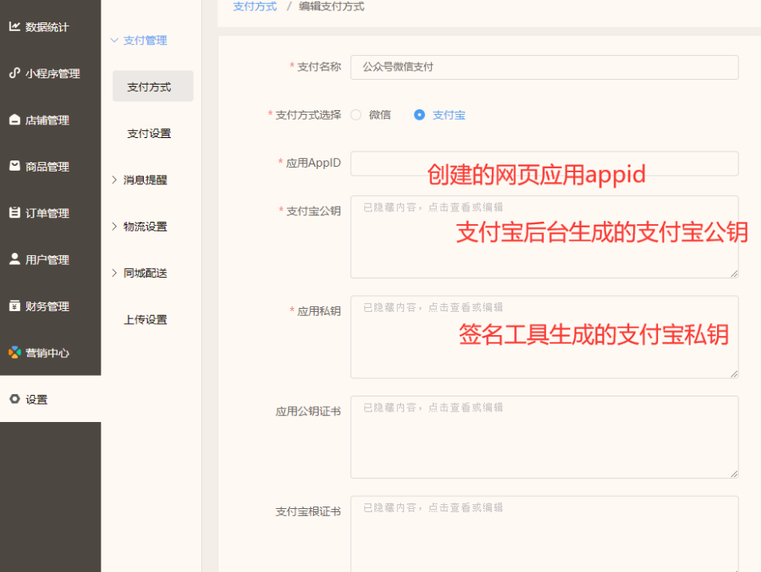Image resolution: width=761 pixels, height=572 pixels.
Task: Click the 应用公钥证书 textarea
Action: (x=545, y=437)
